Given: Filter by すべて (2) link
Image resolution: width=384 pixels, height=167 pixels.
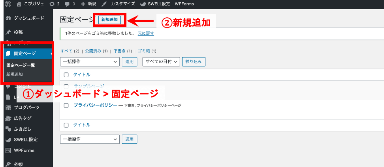Looking at the screenshot, I should (70, 51).
